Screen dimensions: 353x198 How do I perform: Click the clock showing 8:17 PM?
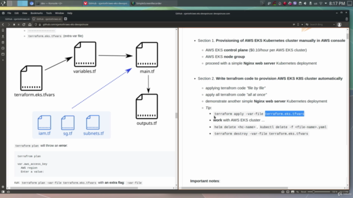coord(337,3)
